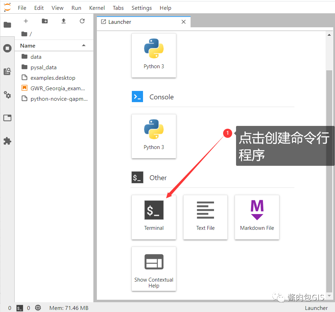Screen dimensions: 335x312
Task: Toggle the running terminals and kernels panel
Action: click(7, 48)
